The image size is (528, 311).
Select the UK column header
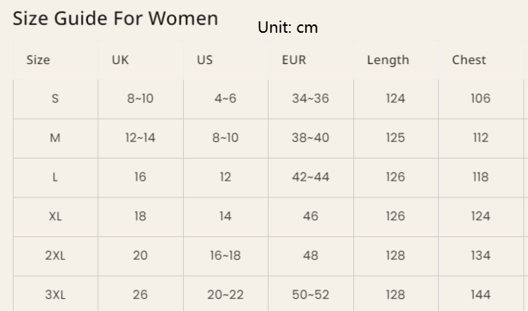point(121,60)
